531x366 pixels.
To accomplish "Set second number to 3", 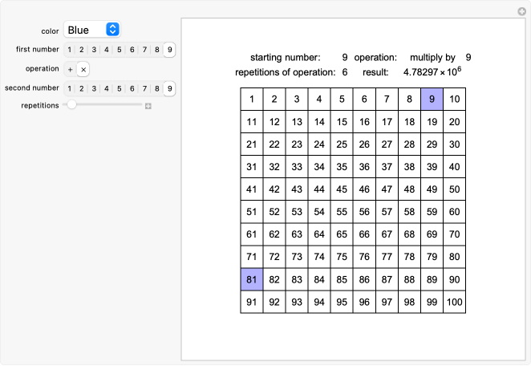I will (x=94, y=89).
